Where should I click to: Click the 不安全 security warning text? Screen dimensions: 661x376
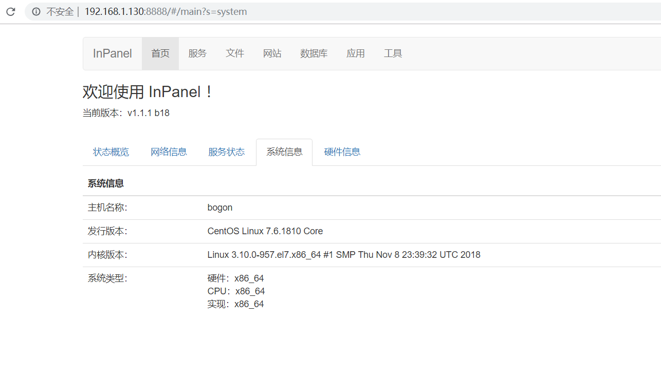click(60, 12)
